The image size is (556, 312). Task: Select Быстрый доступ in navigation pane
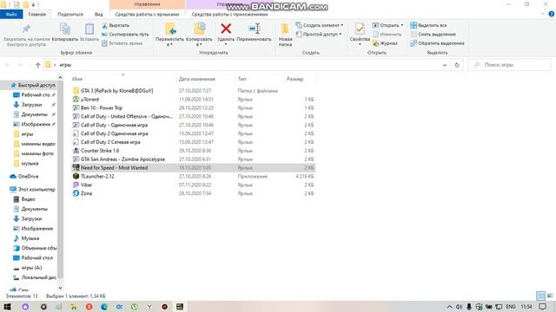coord(33,85)
